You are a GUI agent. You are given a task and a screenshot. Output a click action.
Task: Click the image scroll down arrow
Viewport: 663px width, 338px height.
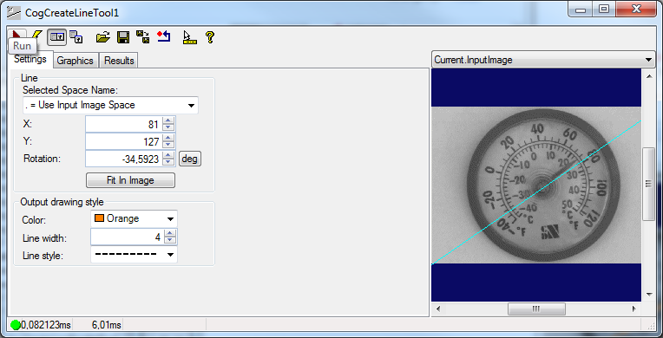[x=648, y=295]
